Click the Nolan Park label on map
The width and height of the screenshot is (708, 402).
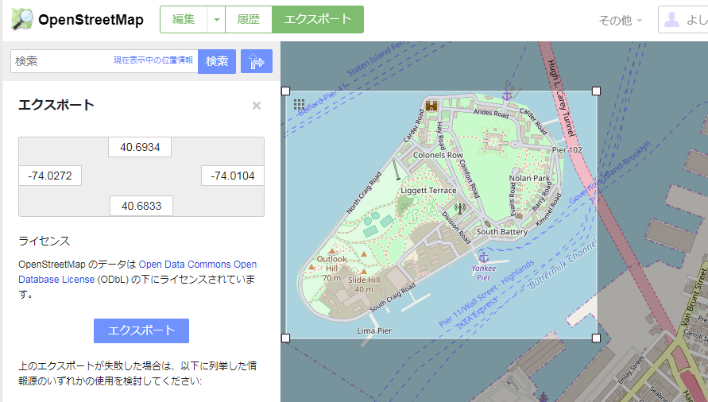pos(530,178)
